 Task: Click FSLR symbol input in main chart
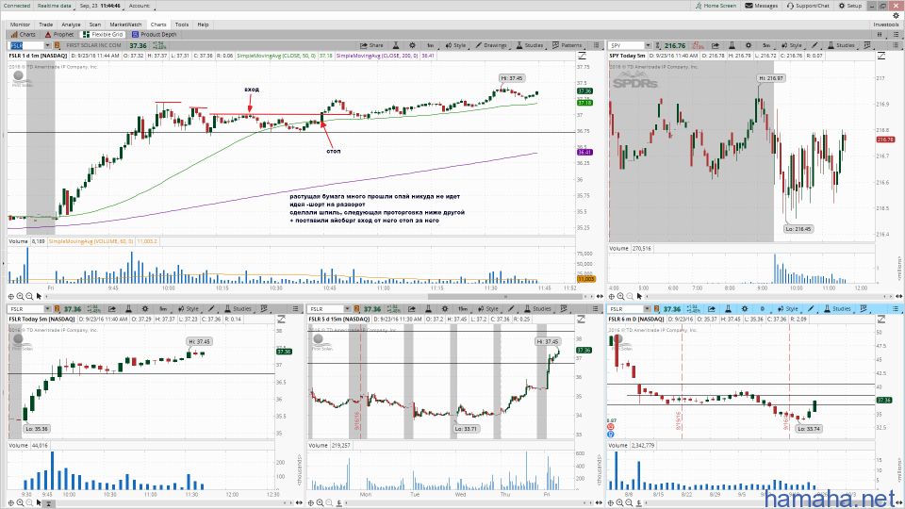pos(26,45)
